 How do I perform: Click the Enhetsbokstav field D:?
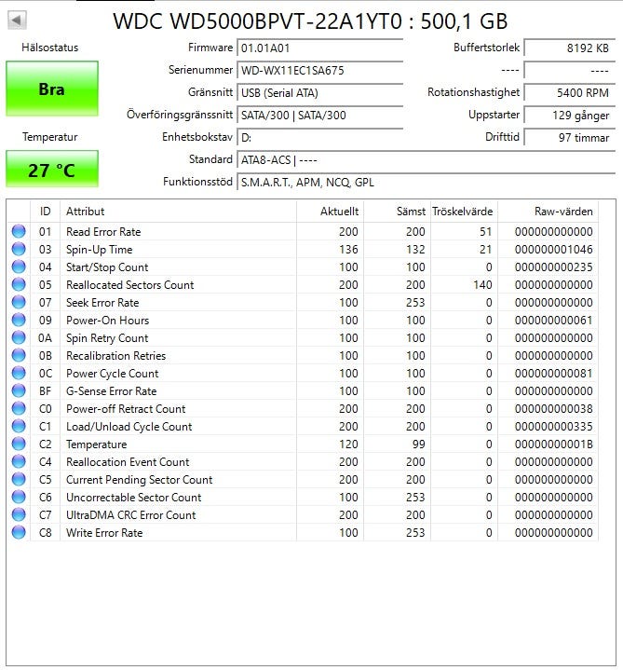(x=319, y=138)
